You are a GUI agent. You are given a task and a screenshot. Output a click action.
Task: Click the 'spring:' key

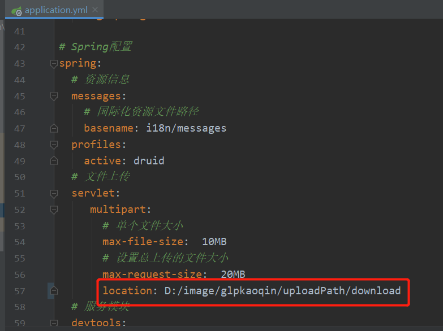(80, 63)
